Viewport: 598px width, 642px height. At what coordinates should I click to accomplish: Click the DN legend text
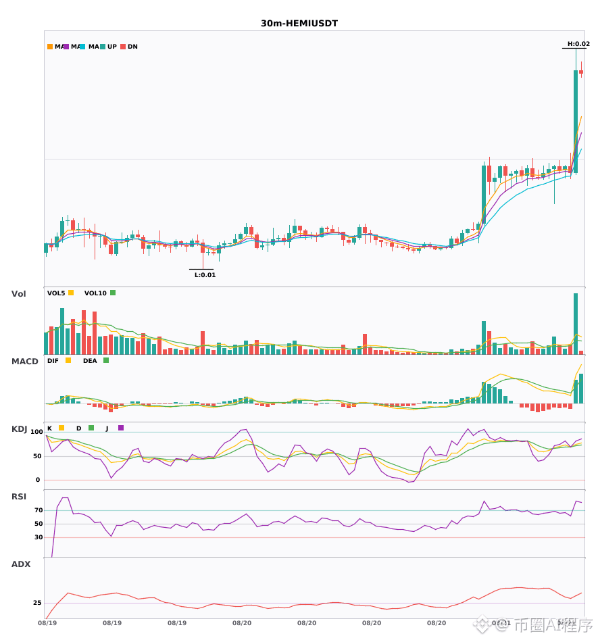coord(132,47)
